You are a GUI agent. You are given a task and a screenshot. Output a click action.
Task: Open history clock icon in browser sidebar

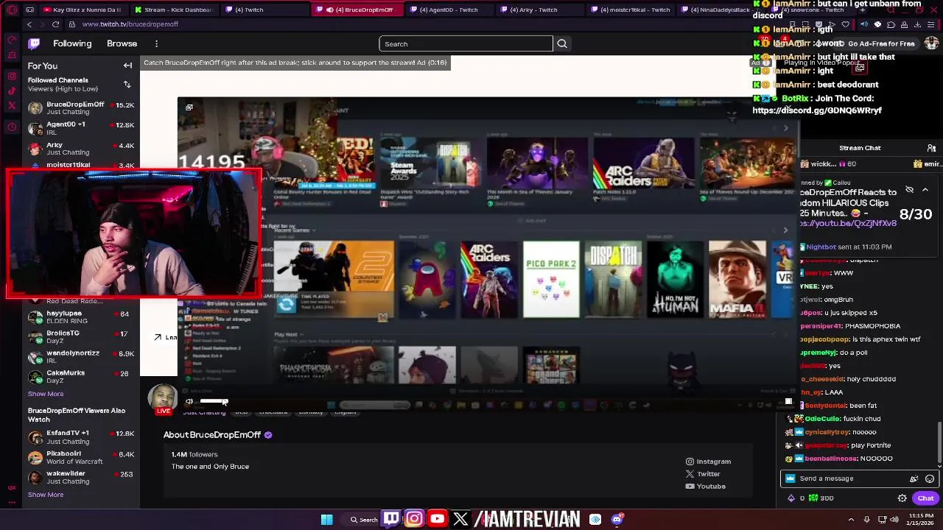click(12, 127)
